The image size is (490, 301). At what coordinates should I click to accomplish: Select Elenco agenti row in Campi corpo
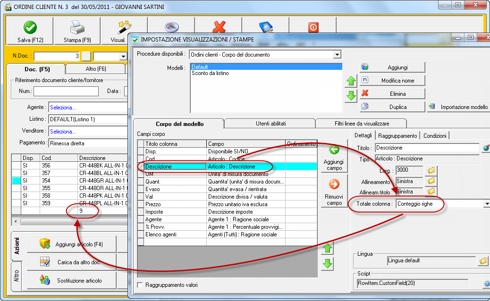(x=227, y=234)
